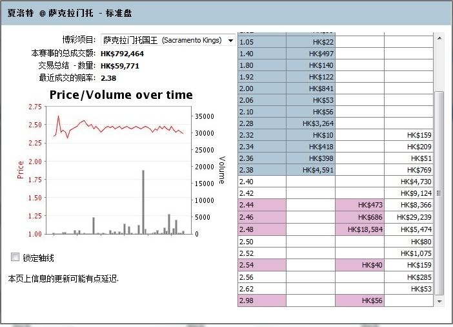Click the tallest volume bar in the chart
Screen dimensions: 453x327
(143, 202)
